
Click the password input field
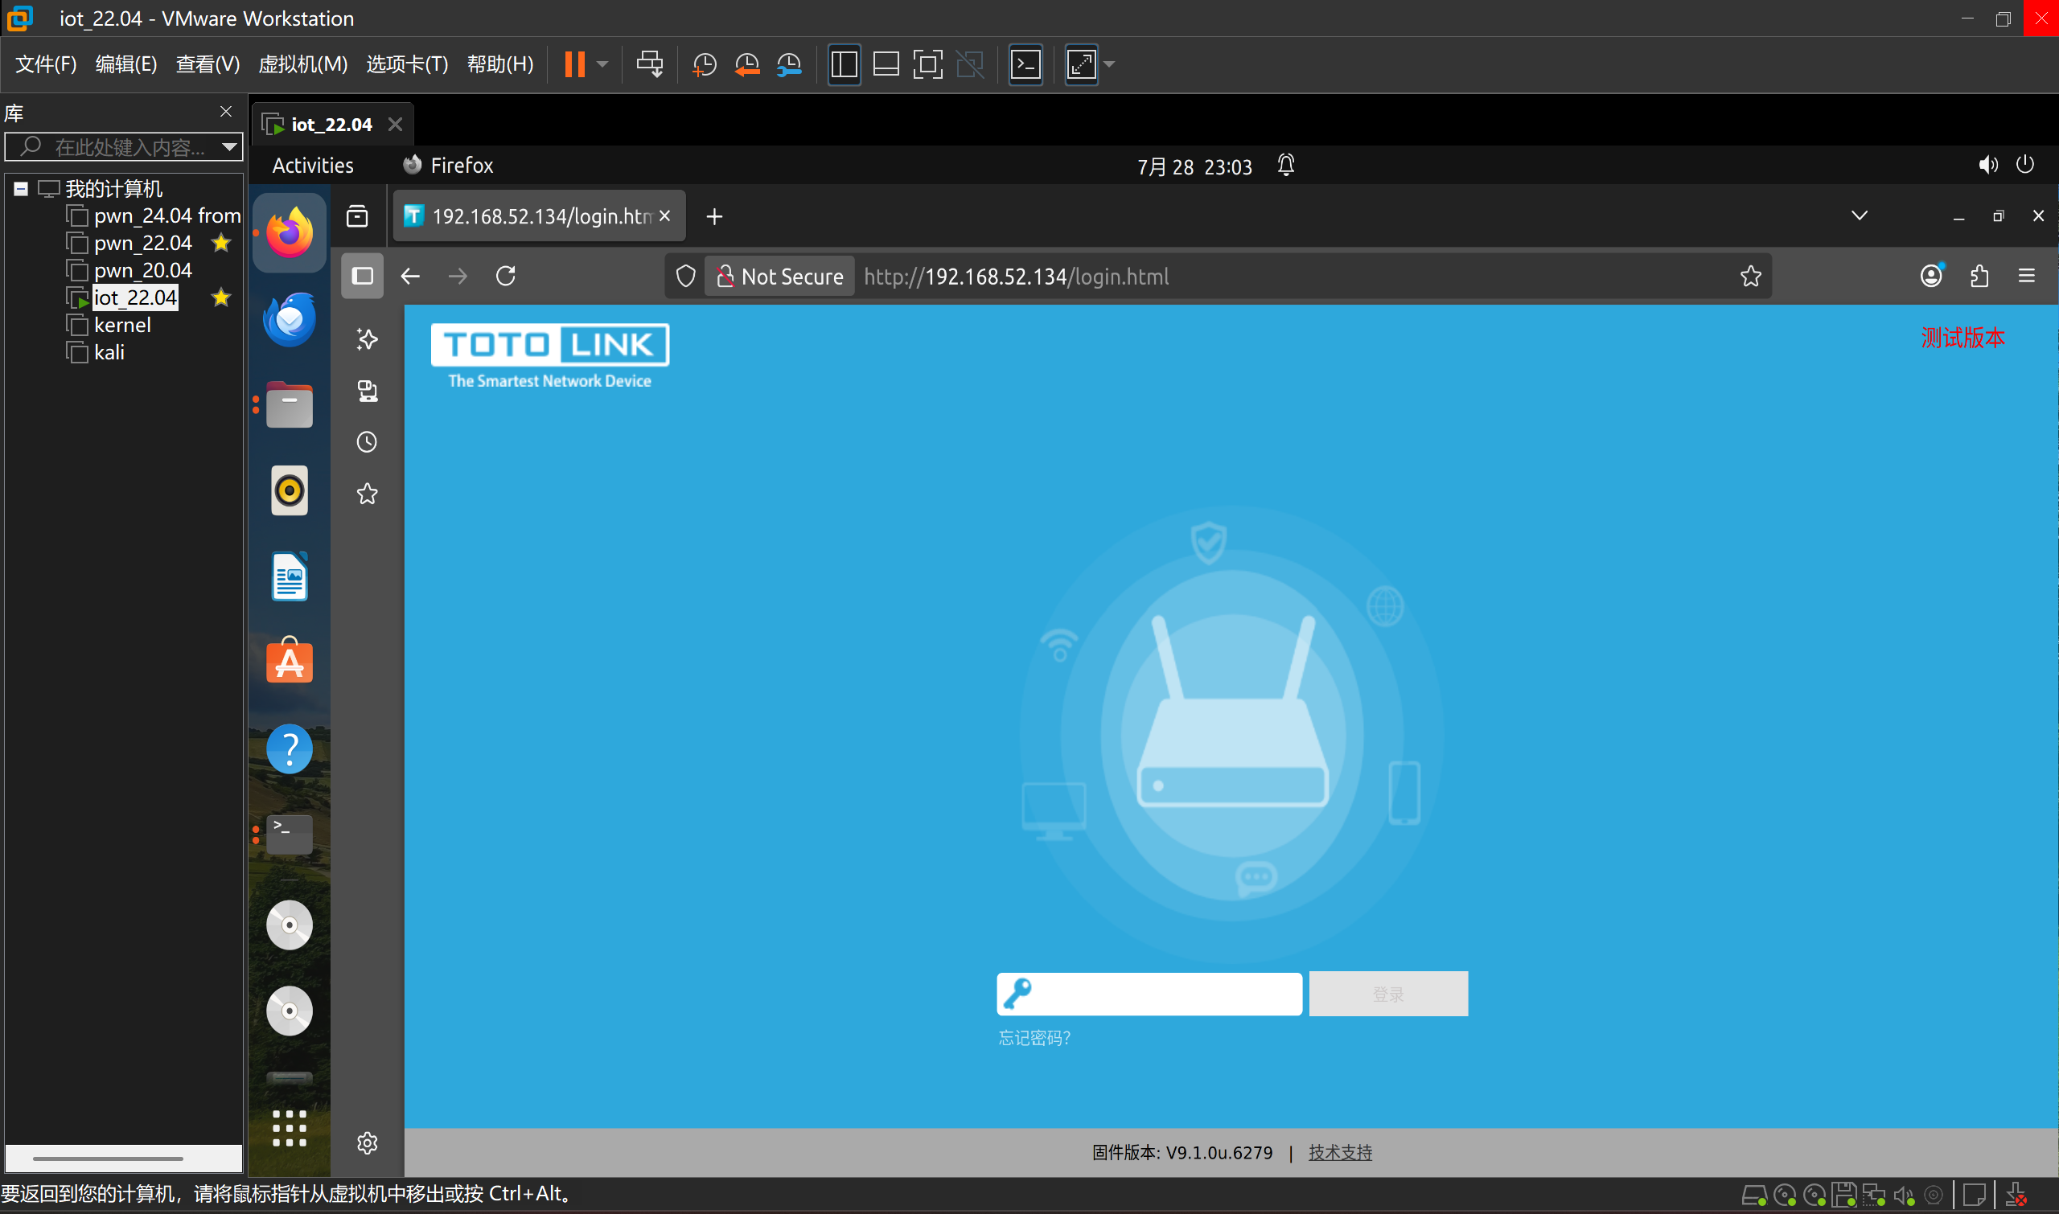(1149, 994)
